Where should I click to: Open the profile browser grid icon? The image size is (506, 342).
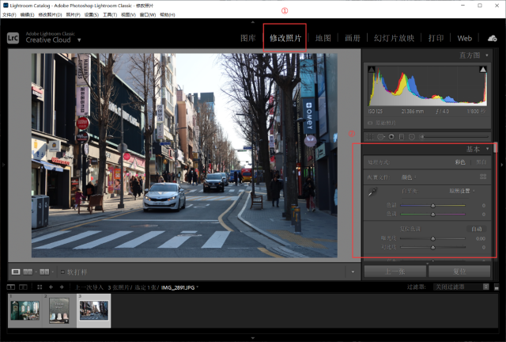[x=483, y=177]
